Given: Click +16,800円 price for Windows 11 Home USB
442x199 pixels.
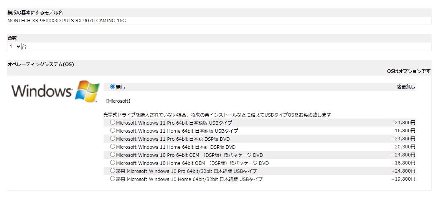Looking at the screenshot, I should pyautogui.click(x=403, y=131).
